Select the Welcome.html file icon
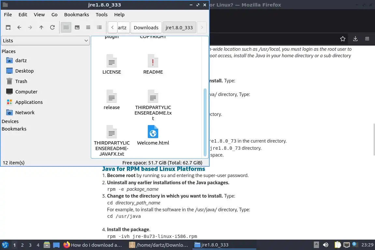This screenshot has height=250, width=375. click(x=153, y=131)
